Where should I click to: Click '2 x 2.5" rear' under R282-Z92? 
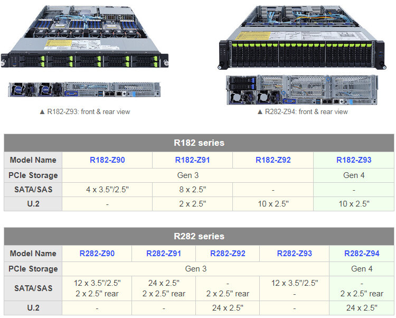tap(228, 294)
